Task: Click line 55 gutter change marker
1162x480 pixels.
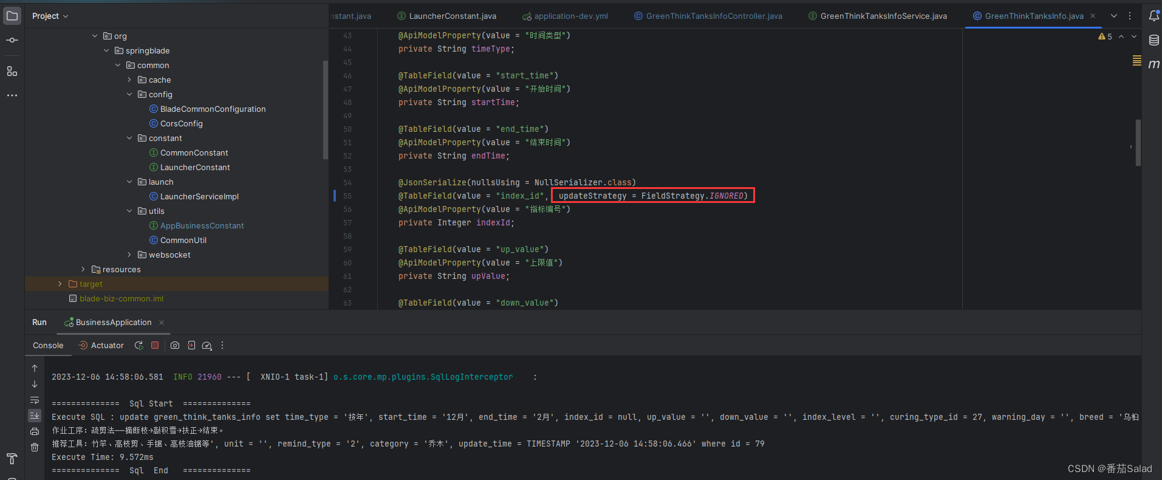Action: 335,196
